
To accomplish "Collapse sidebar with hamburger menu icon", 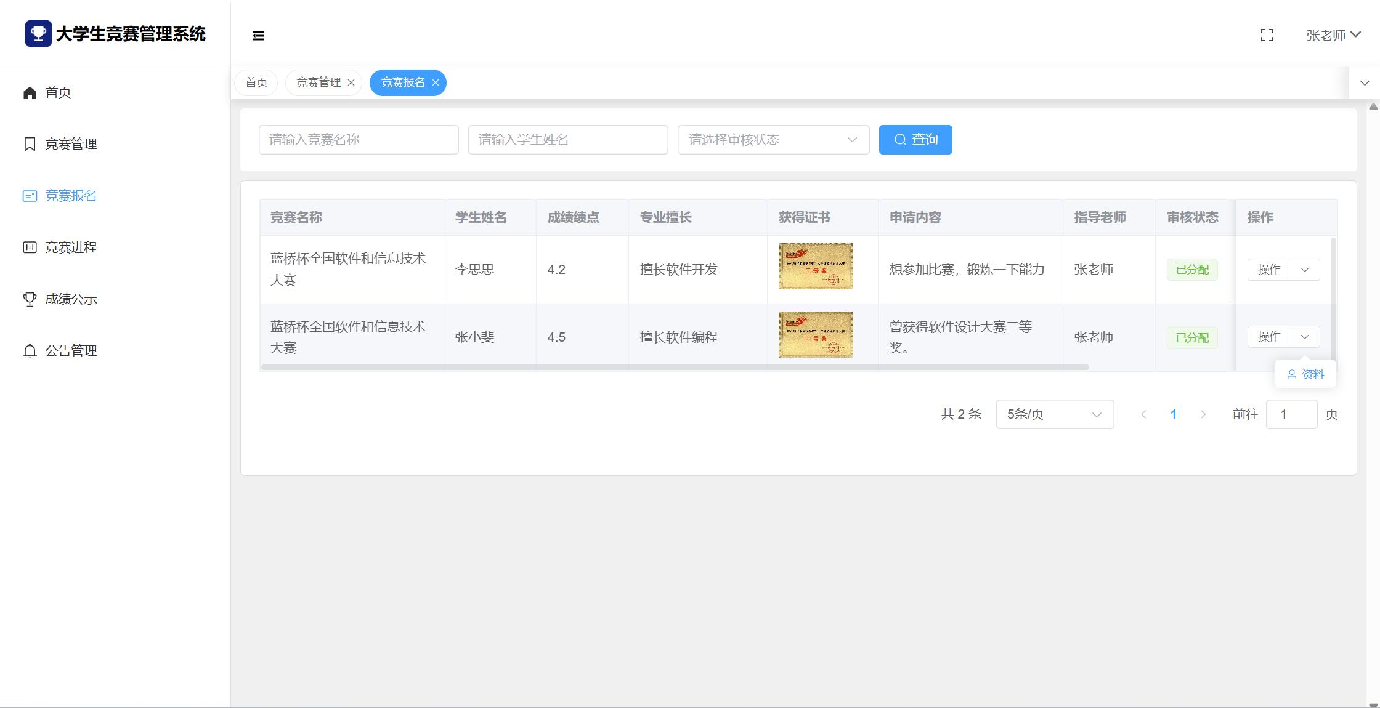I will click(x=258, y=36).
